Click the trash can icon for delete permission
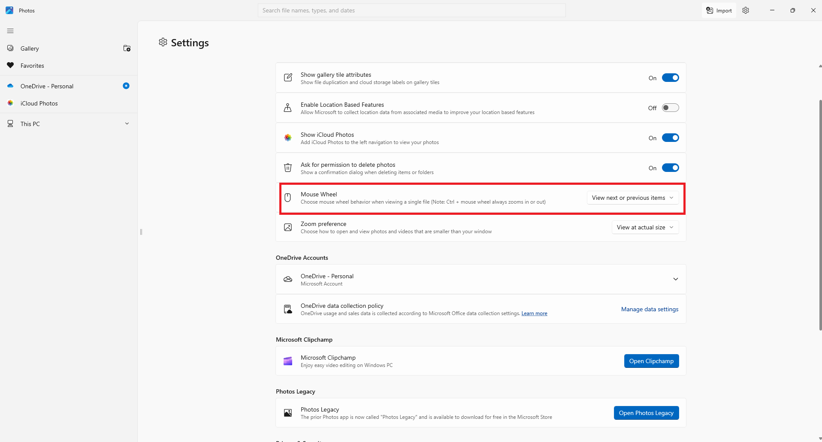Image resolution: width=822 pixels, height=442 pixels. (x=288, y=168)
